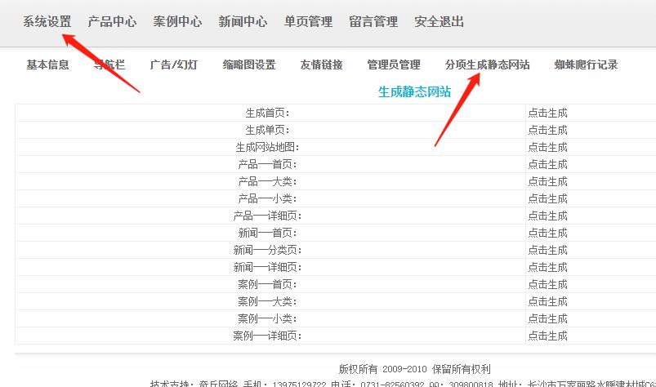The width and height of the screenshot is (656, 387).
Task: Generate the sitemap via 生成网站地图 link
Action: point(547,147)
